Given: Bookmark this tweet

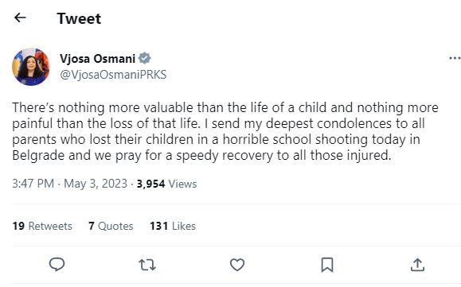Looking at the screenshot, I should (x=327, y=265).
